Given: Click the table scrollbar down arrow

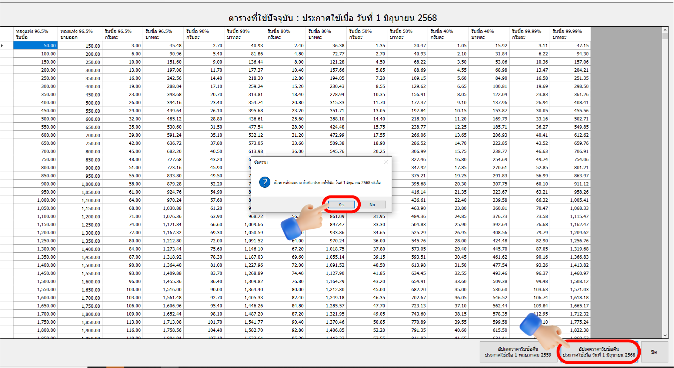Looking at the screenshot, I should (x=665, y=335).
